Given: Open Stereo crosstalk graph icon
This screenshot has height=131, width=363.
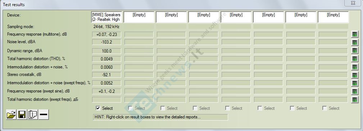Looking at the screenshot, I should coord(354,75).
